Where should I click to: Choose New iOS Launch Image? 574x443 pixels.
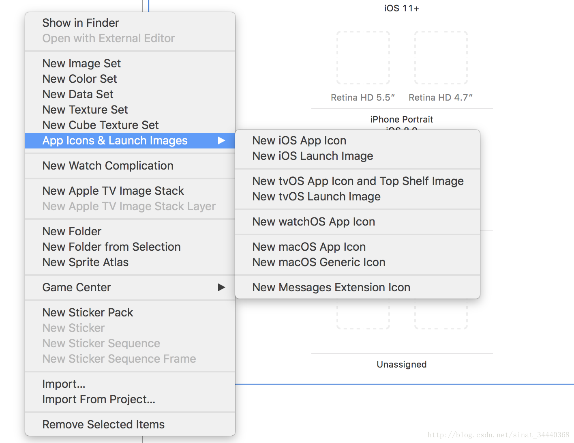tap(358, 156)
